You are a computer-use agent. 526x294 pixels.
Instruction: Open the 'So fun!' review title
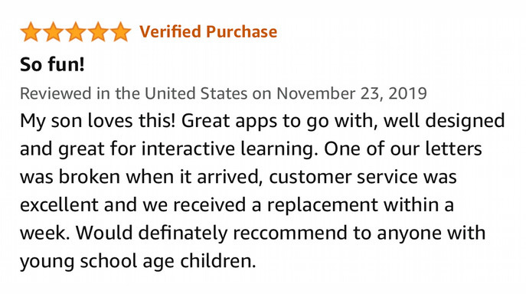click(x=52, y=64)
